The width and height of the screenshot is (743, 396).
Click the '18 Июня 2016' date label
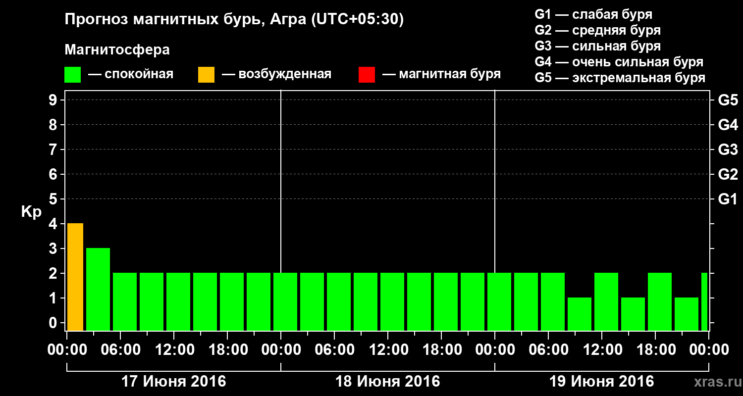click(x=388, y=382)
